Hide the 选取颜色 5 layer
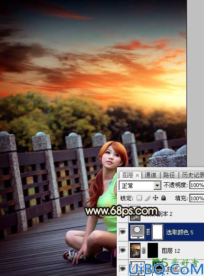Viewport: 204px width, 276px height. pos(122,231)
